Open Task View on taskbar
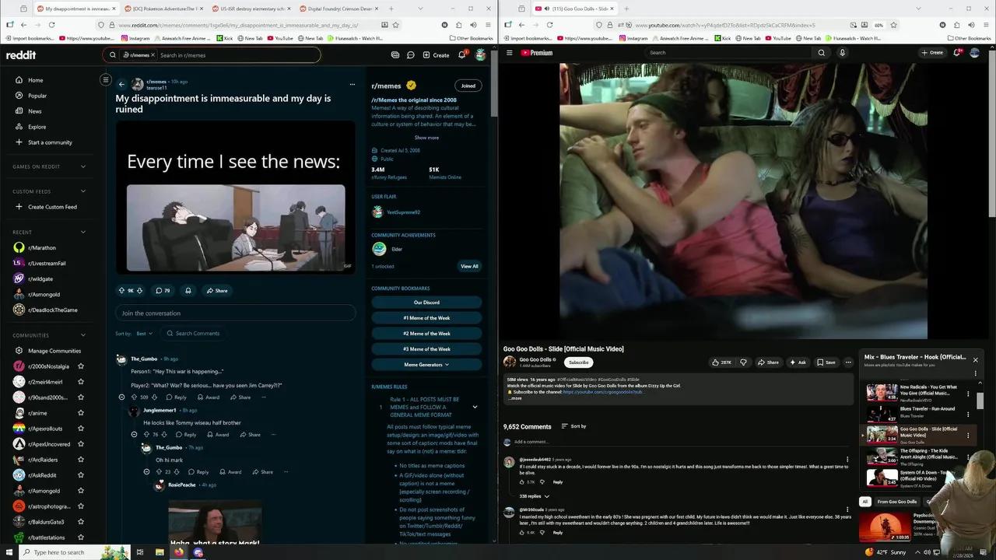The image size is (996, 560). click(x=140, y=552)
